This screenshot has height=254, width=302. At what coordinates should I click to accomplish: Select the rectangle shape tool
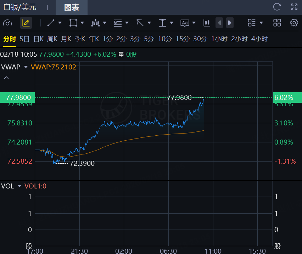pyautogui.click(x=73, y=23)
